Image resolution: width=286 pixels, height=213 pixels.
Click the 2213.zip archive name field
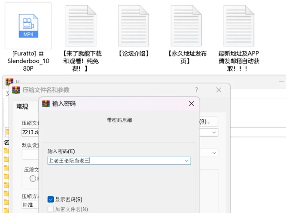pyautogui.click(x=30, y=132)
